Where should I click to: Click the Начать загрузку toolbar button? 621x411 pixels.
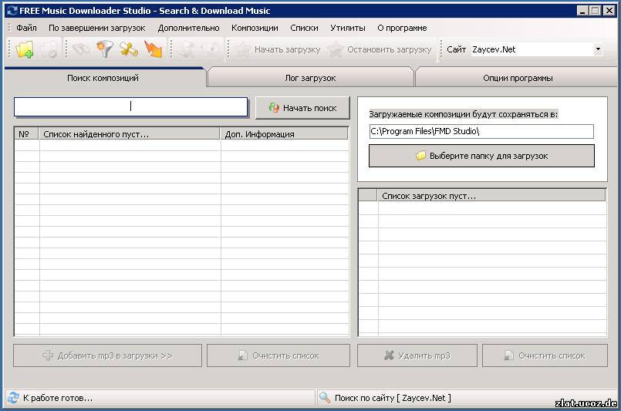click(278, 49)
